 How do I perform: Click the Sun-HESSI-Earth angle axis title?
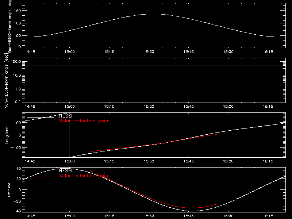tap(10, 27)
